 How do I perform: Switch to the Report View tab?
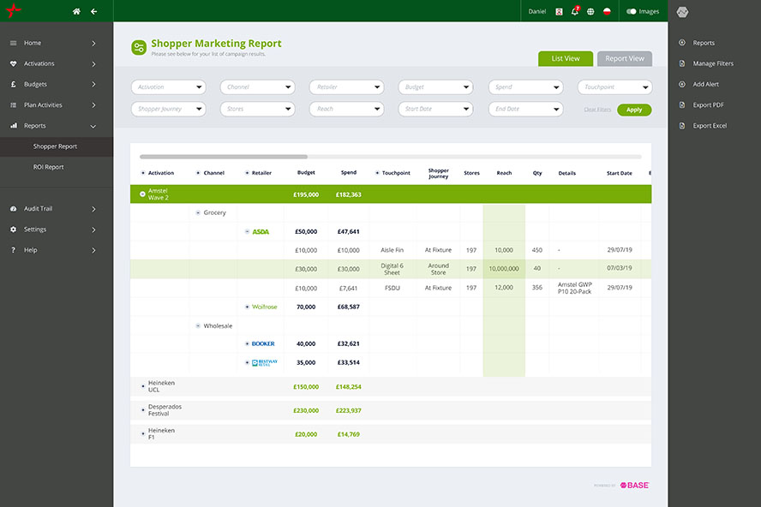624,59
